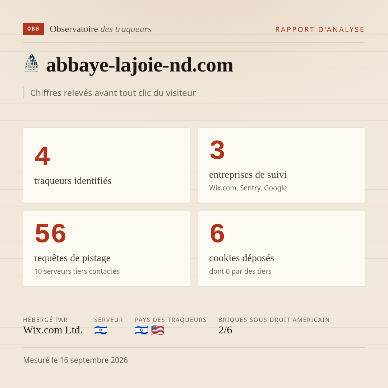Click the red OBS logo badge
Image resolution: width=388 pixels, height=388 pixels.
coord(34,29)
